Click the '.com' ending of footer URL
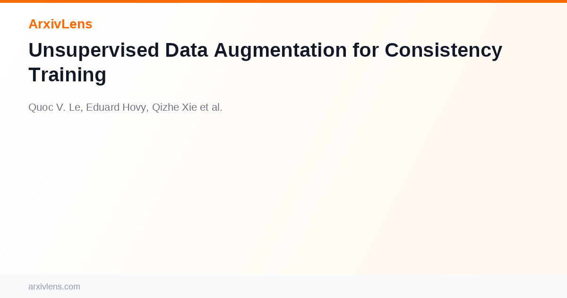 click(71, 287)
